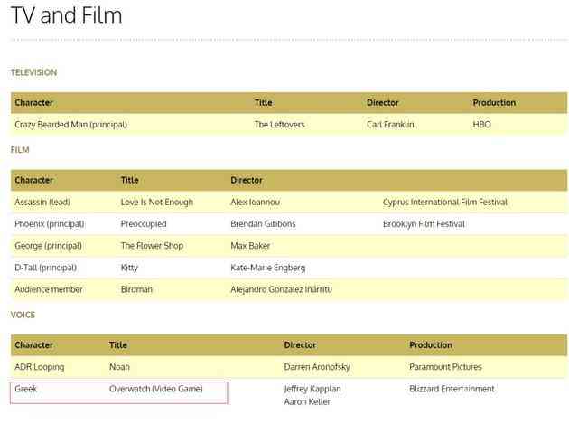Viewport: 569px width, 424px height.
Task: Click Cyprus International Film Festival text
Action: click(x=445, y=203)
